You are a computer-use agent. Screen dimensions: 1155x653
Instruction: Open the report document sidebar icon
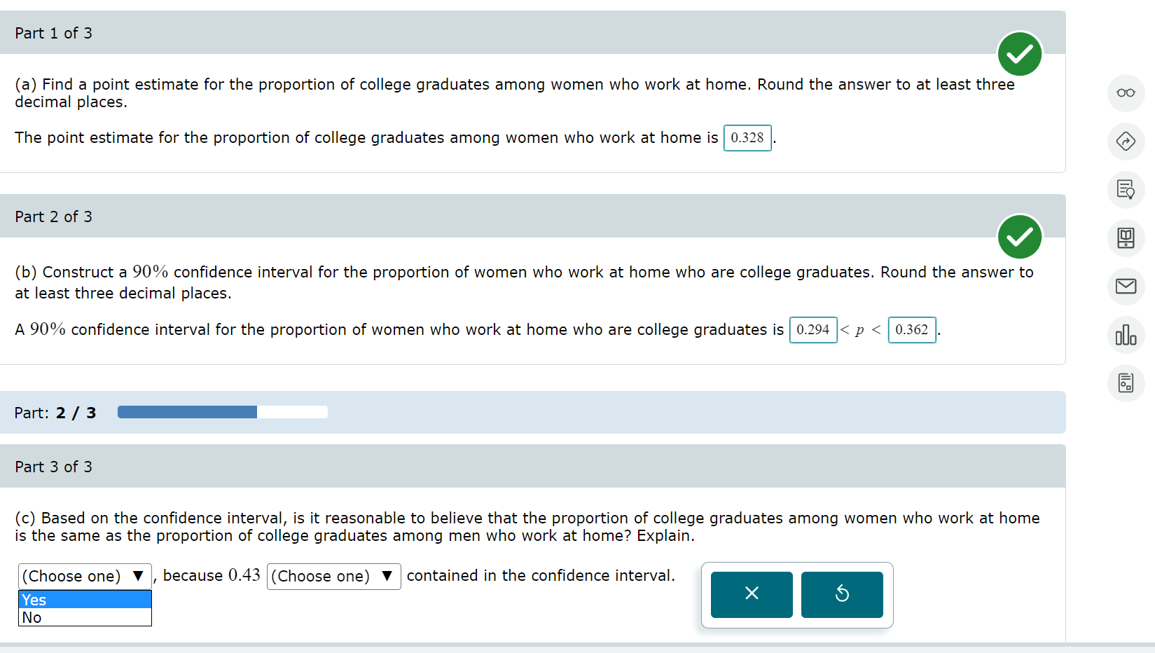click(1126, 383)
